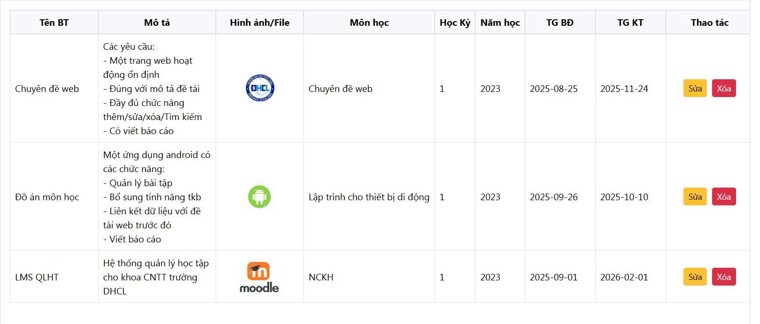Viewport: 760px width, 324px height.
Task: Edit the LMS QLHT row
Action: pos(695,277)
